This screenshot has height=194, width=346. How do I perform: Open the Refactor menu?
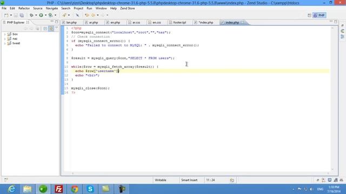click(24, 8)
